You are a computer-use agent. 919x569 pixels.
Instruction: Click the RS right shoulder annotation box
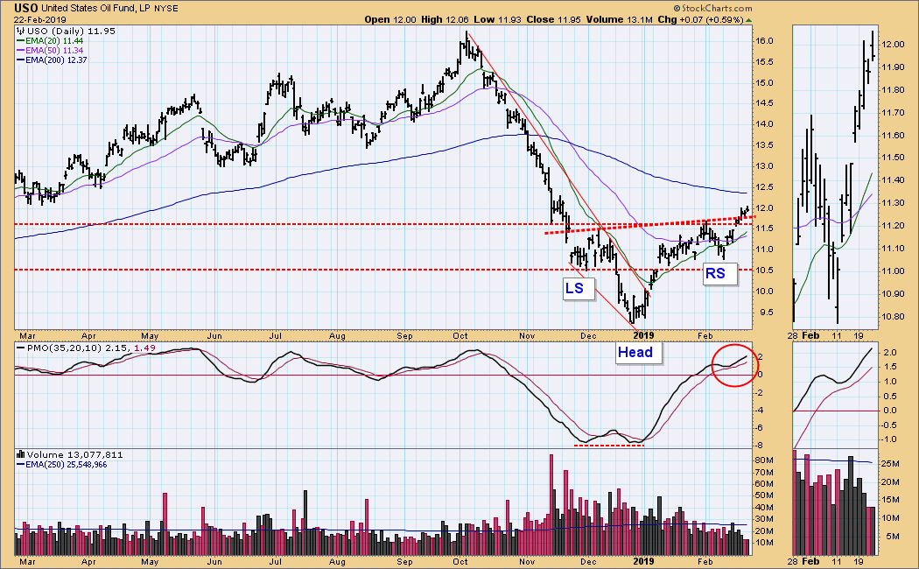coord(715,273)
